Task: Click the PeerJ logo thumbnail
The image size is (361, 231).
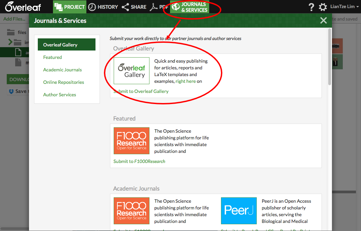Action: coord(239,211)
